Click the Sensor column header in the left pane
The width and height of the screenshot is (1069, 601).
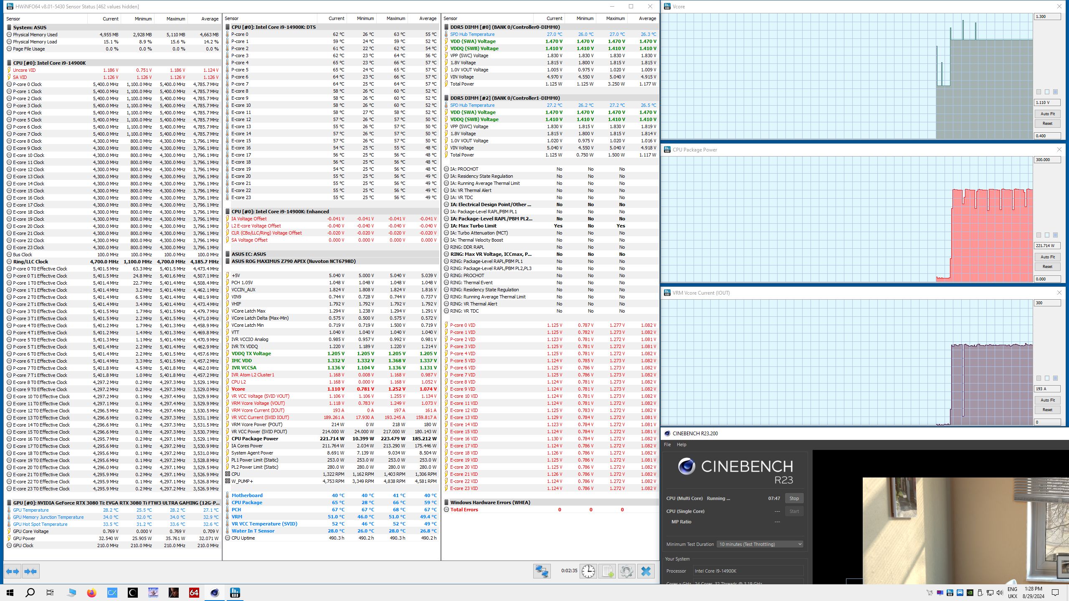tap(46, 19)
